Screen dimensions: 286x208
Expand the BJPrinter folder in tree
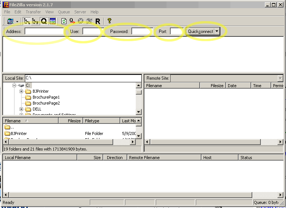pyautogui.click(x=22, y=91)
